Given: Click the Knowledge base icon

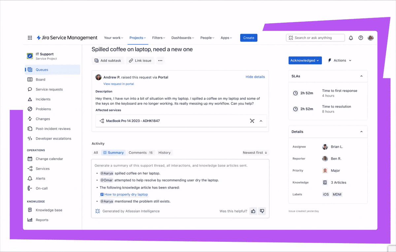Looking at the screenshot, I should click(x=30, y=210).
